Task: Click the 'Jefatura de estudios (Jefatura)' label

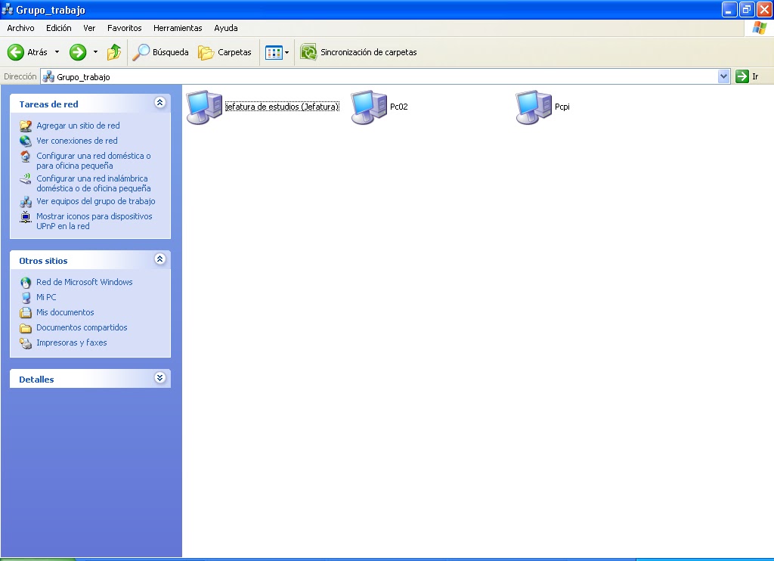Action: click(x=283, y=107)
